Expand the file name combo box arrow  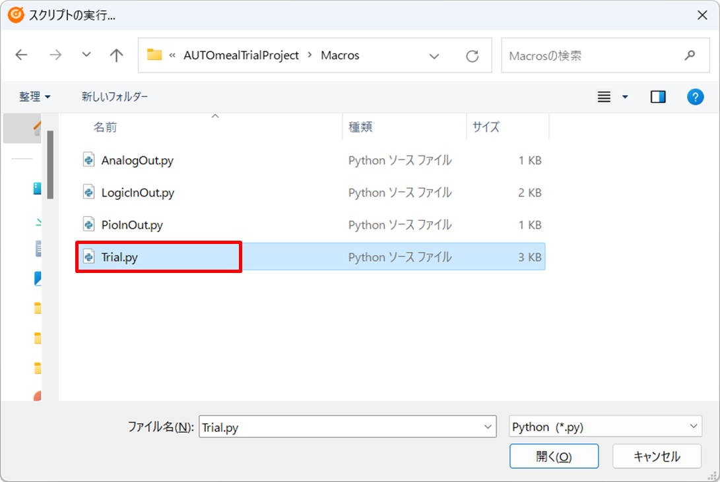pyautogui.click(x=488, y=427)
